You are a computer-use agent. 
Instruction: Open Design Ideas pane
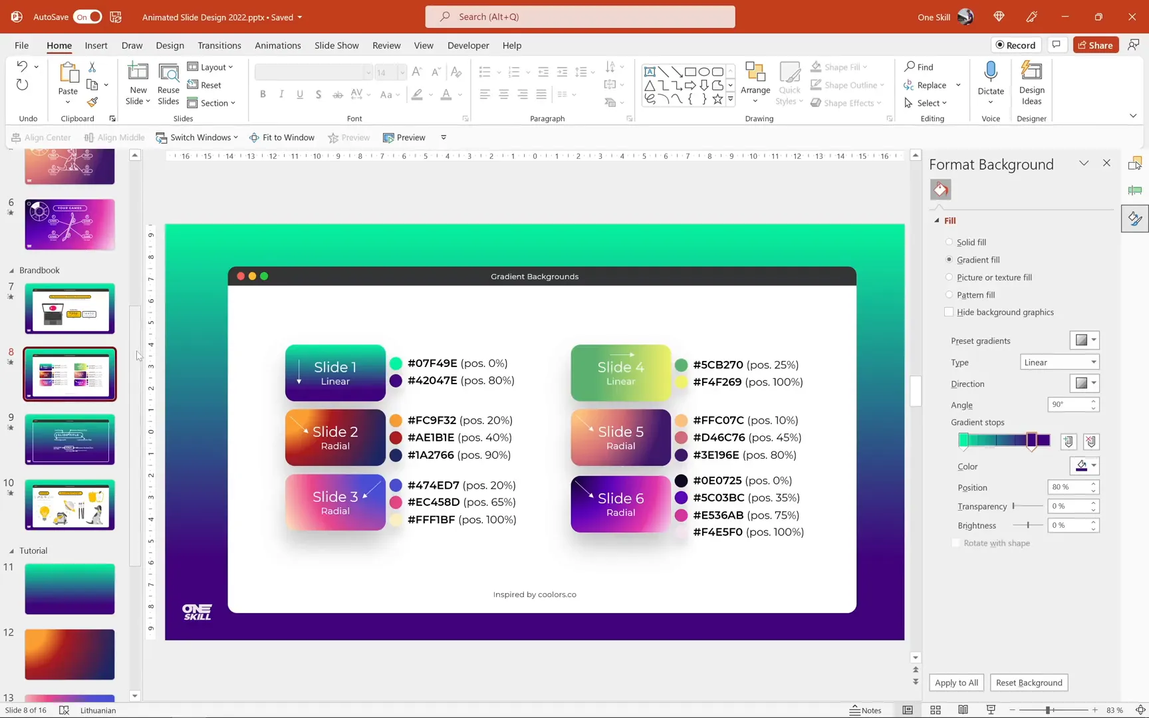[1031, 83]
